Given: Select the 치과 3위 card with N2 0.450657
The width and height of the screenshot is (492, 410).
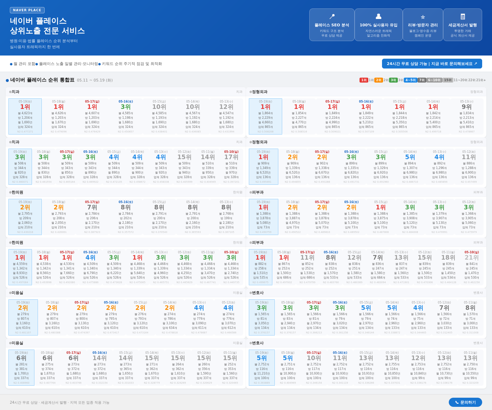Looking at the screenshot, I should (125, 116).
